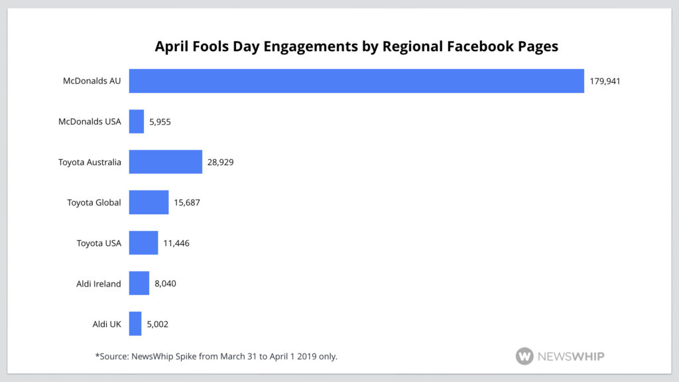The height and width of the screenshot is (382, 679).
Task: Click the NEWSWHIP brand wordmark
Action: click(571, 356)
